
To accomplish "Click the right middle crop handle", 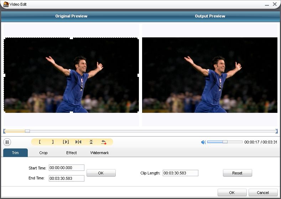I will coord(138,75).
